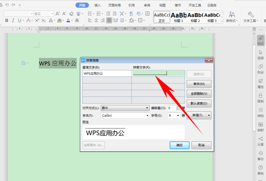This screenshot has height=181, width=266.
Task: Click the Undo arrow icon
Action: [x=7, y=5]
